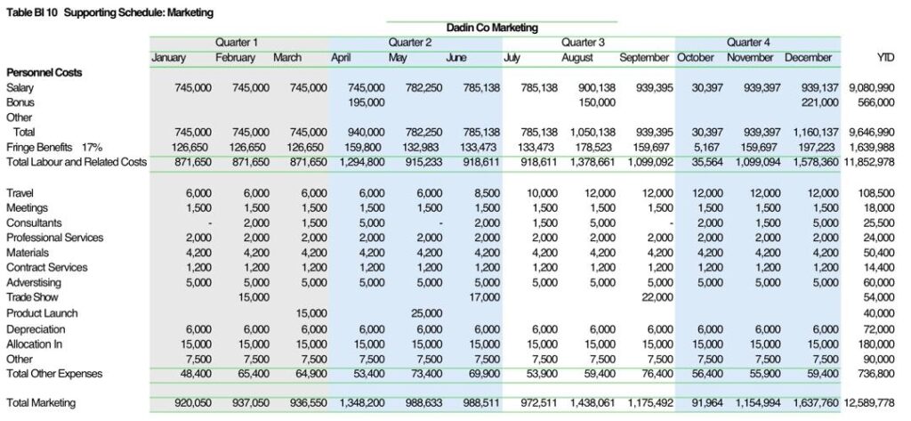Screen dimensions: 911x421
Task: Click the salary YTD value 9,080,990
Action: coord(872,88)
